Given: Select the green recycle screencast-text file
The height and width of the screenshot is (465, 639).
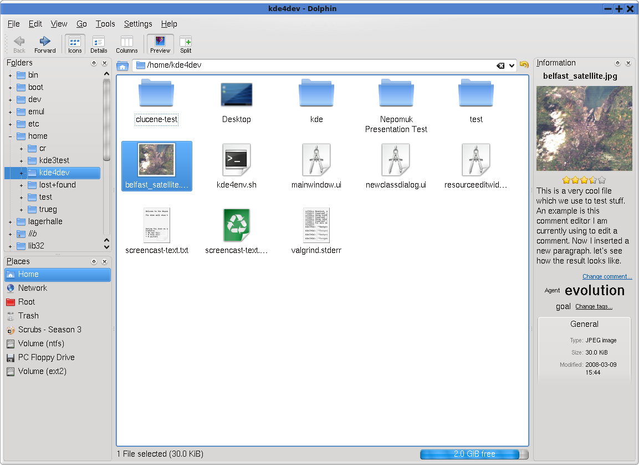Looking at the screenshot, I should tap(237, 225).
